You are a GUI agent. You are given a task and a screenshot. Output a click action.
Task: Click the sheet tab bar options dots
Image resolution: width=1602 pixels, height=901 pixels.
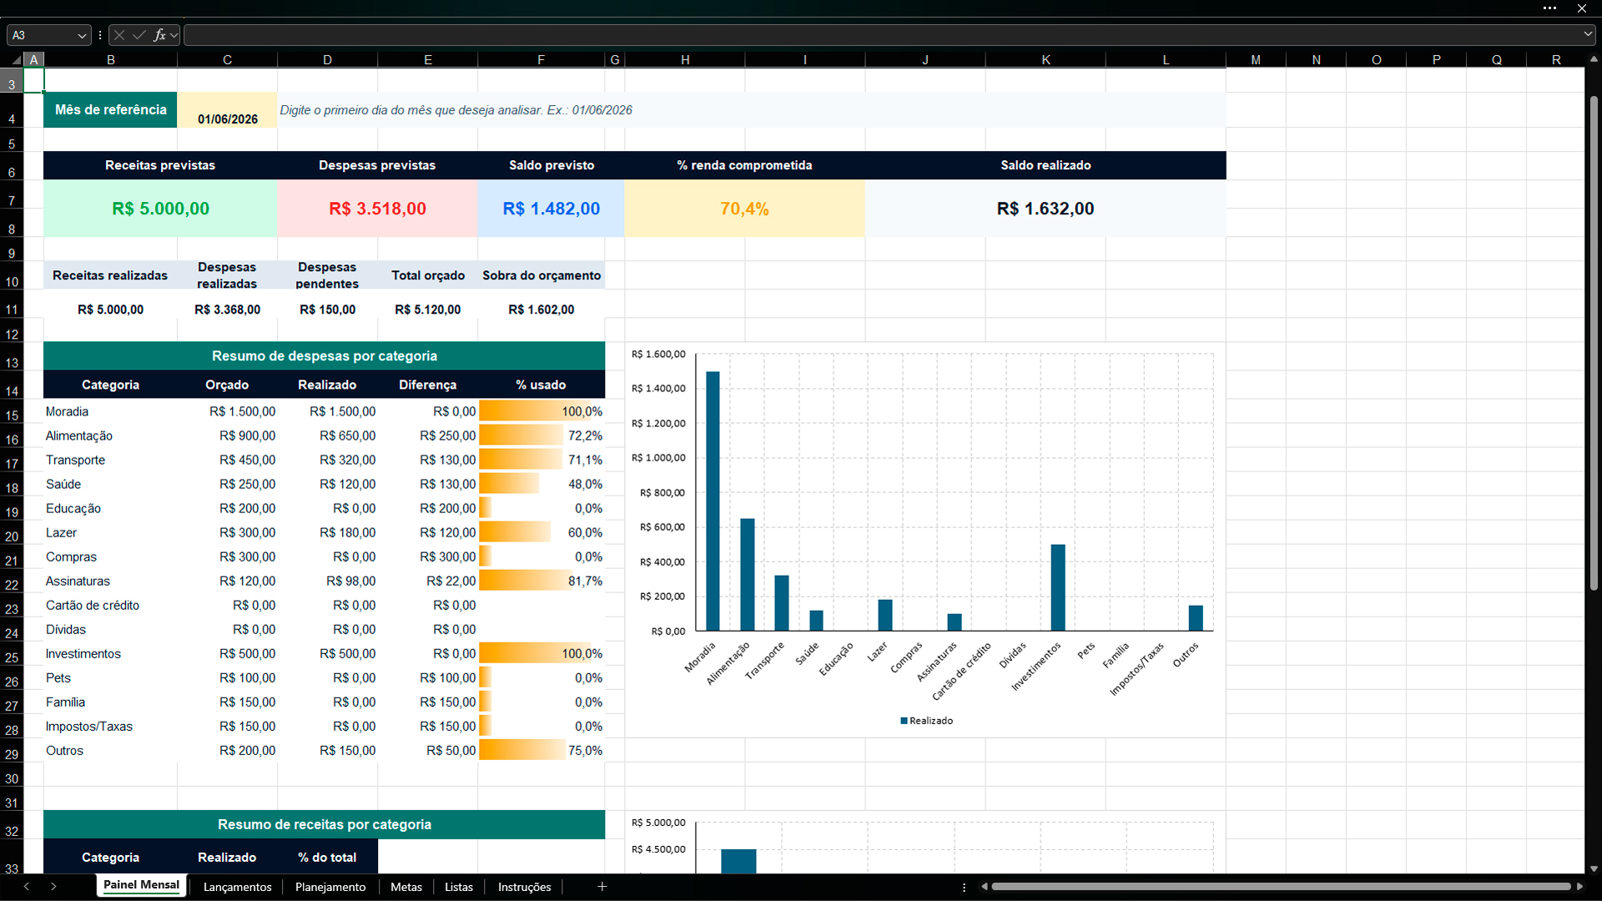[x=964, y=888]
